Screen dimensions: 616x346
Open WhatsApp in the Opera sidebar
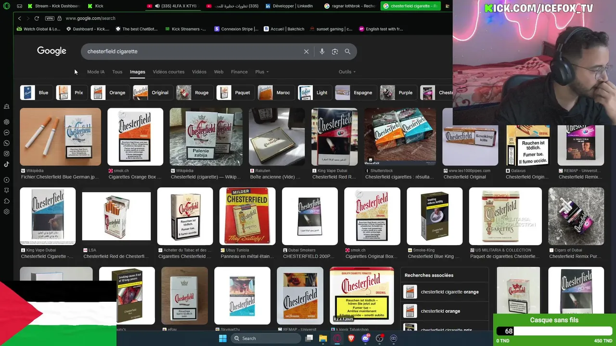tap(7, 143)
